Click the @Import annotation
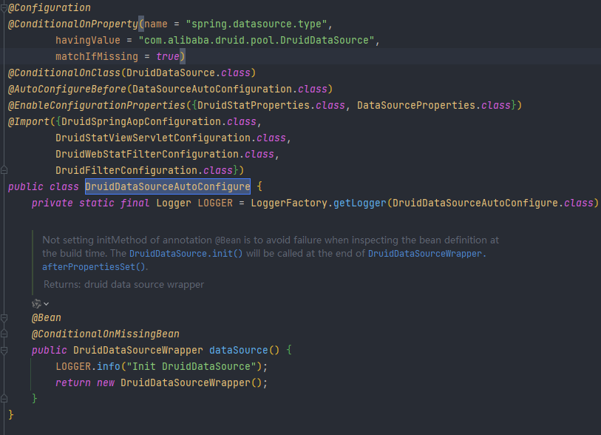Screen dimensions: 601x435 29,121
